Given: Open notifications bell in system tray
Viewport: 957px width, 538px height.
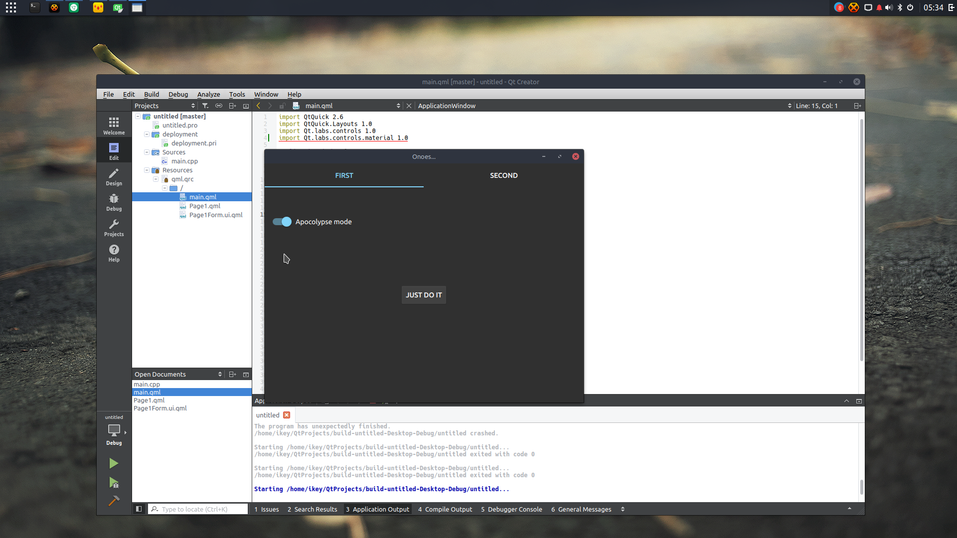Looking at the screenshot, I should point(879,7).
